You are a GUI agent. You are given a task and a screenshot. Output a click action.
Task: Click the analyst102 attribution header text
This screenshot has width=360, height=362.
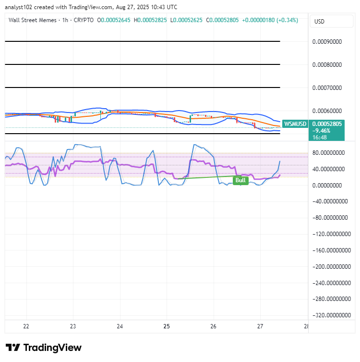(91, 7)
